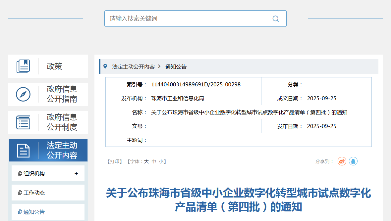Click 法定主动公开内容 breadcrumb link
The width and height of the screenshot is (391, 221).
click(133, 66)
